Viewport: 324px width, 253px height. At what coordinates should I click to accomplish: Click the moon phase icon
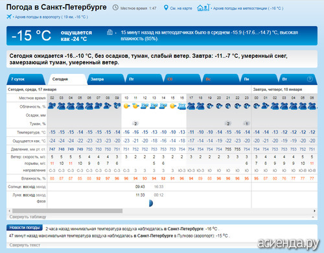click(151, 203)
